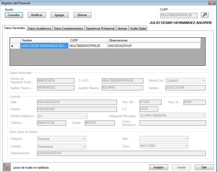This screenshot has height=172, width=217.
Task: Click the Num. Int. field
Action: point(194,102)
